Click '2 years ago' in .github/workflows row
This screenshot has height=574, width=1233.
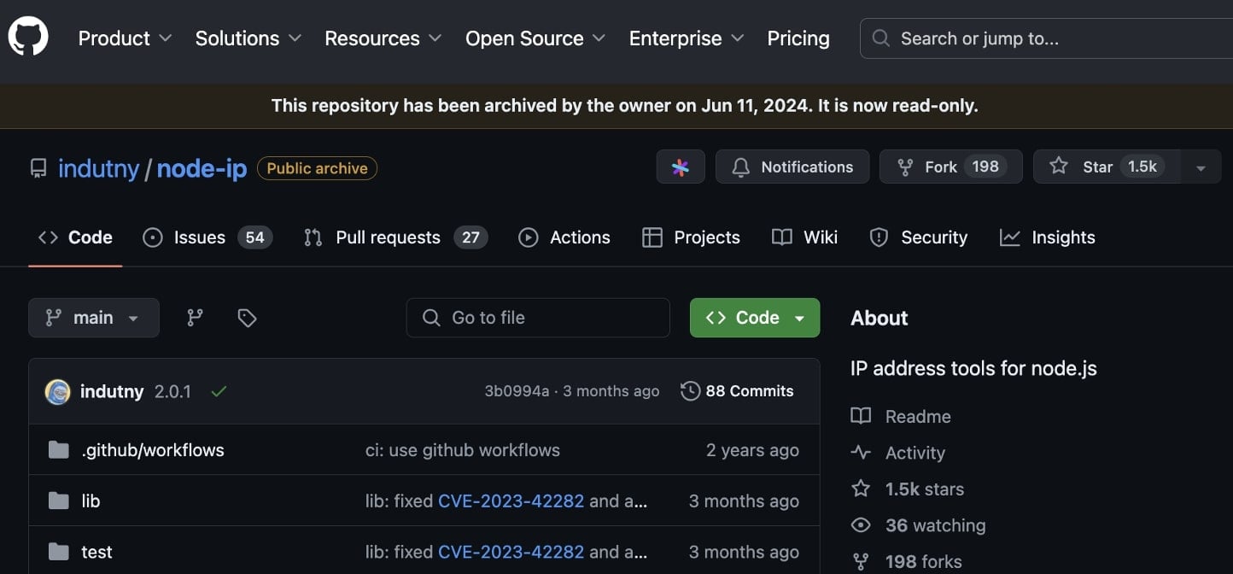click(752, 450)
